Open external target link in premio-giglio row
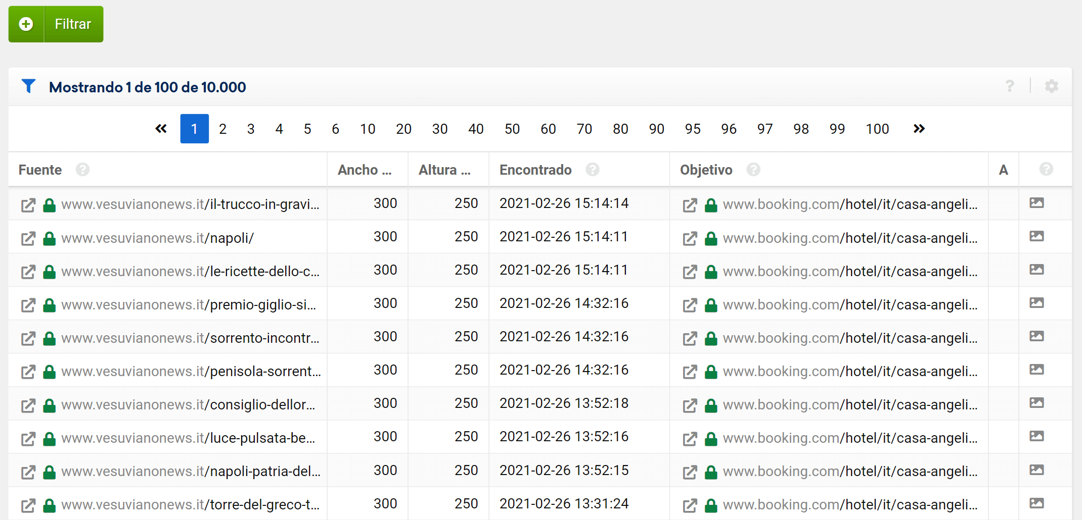1082x520 pixels. pyautogui.click(x=690, y=305)
